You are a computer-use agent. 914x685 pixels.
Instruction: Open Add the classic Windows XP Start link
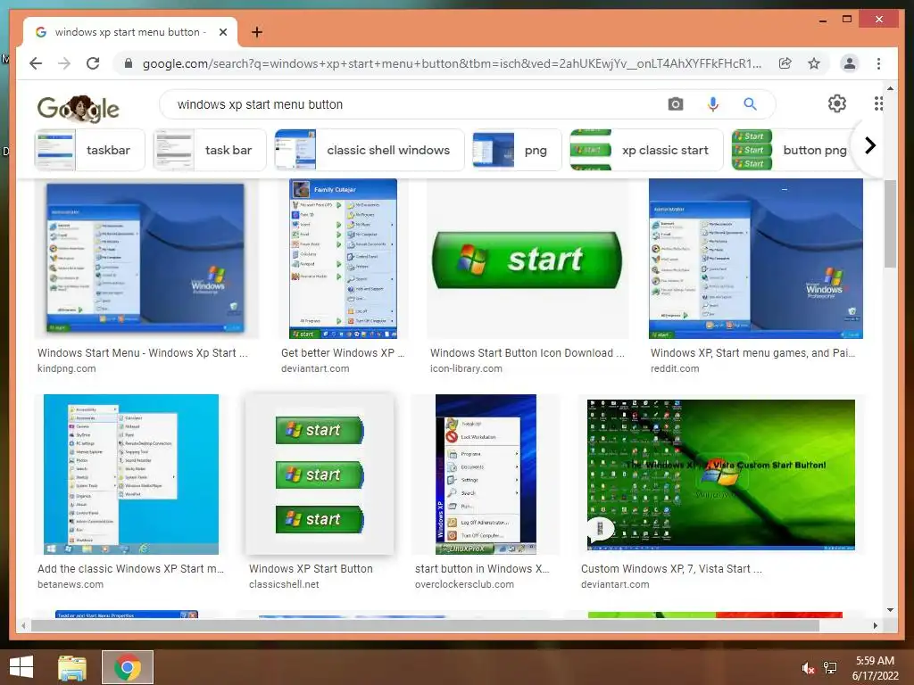pos(130,569)
